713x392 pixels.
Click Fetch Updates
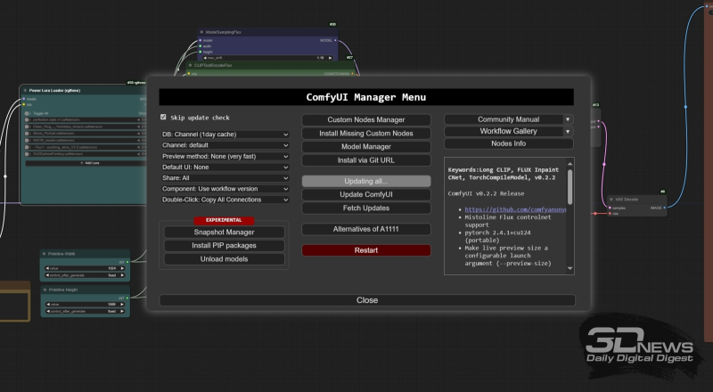365,208
